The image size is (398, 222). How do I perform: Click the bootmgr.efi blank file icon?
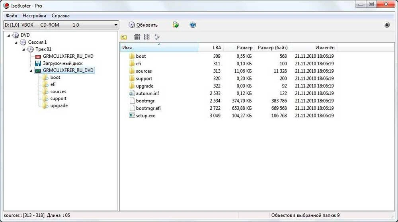[132, 108]
